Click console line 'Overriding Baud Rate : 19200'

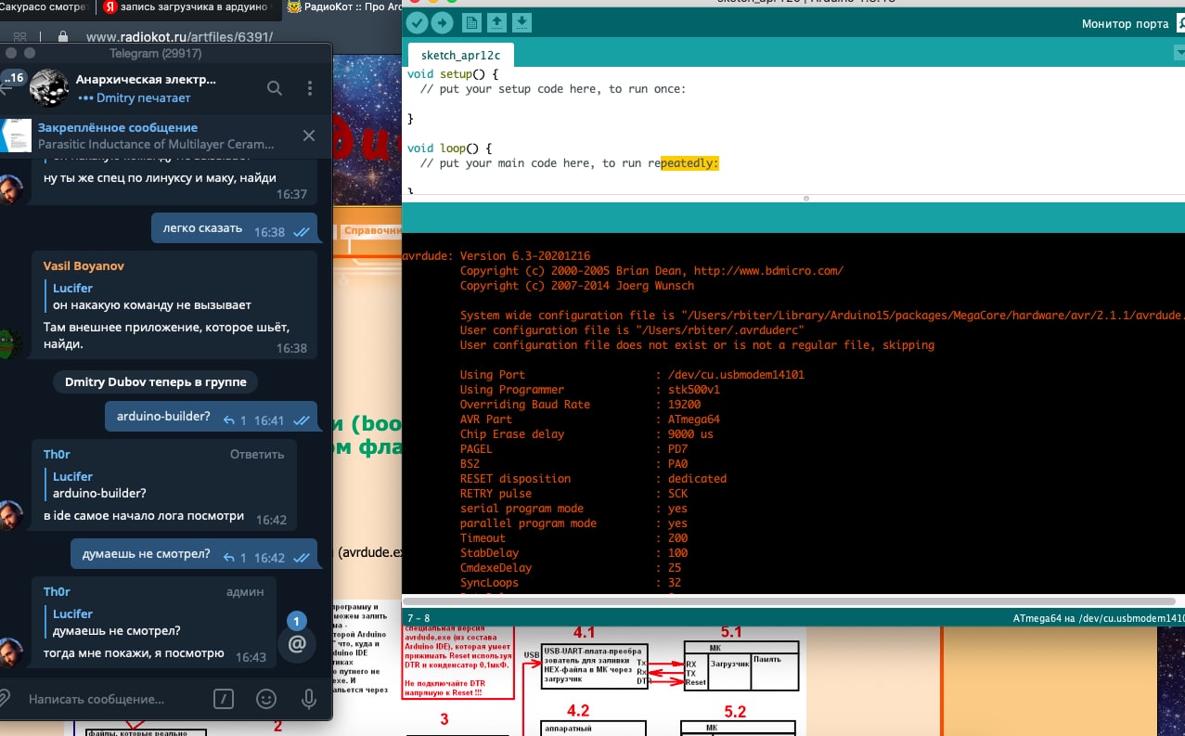[x=581, y=405]
